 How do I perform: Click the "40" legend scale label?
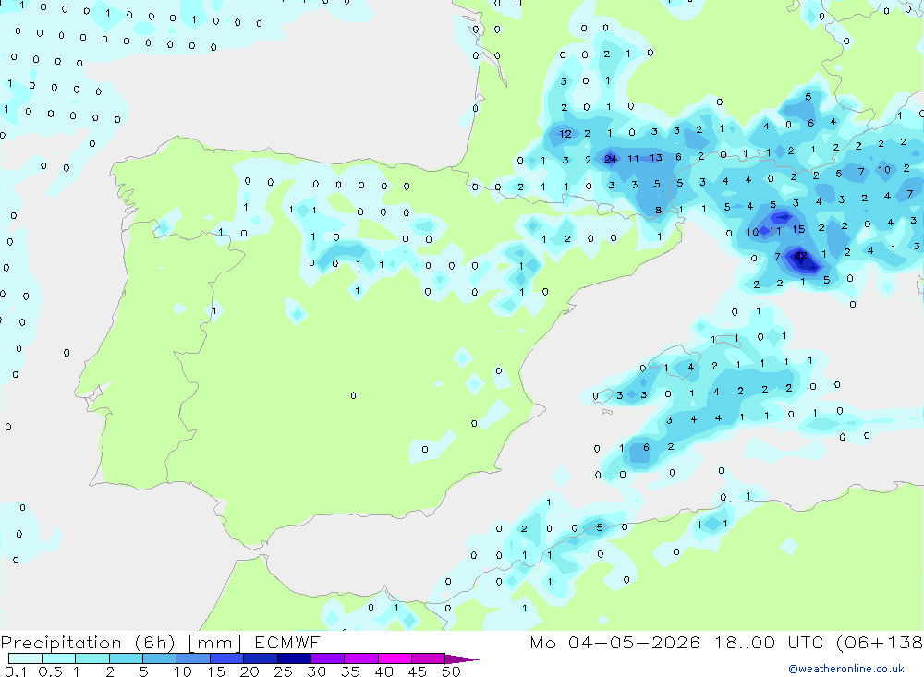point(383,671)
